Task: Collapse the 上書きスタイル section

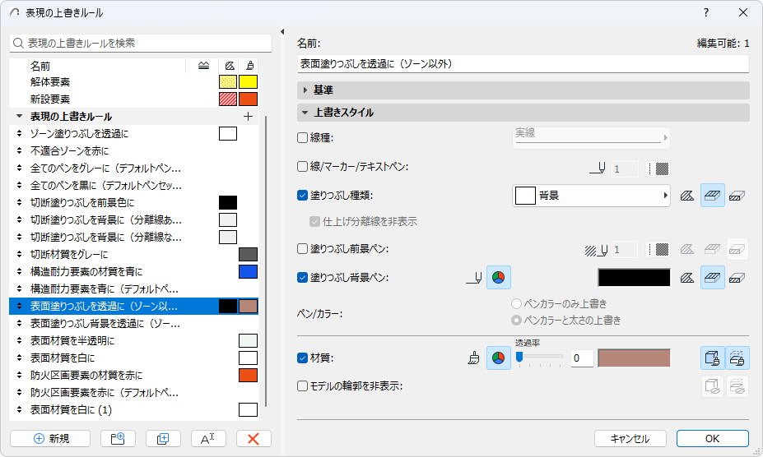Action: point(523,113)
